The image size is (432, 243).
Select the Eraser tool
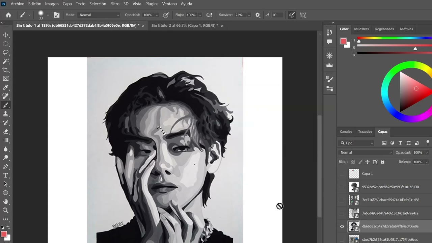point(5,131)
